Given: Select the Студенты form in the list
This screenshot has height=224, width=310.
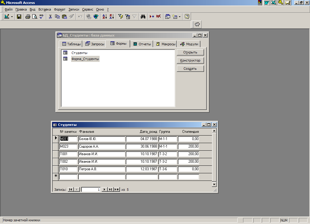Looking at the screenshot, I should (79, 53).
